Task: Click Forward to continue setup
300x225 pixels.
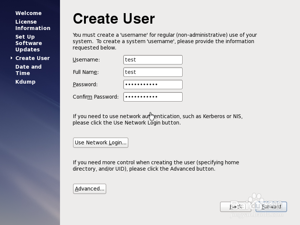Action: point(271,207)
